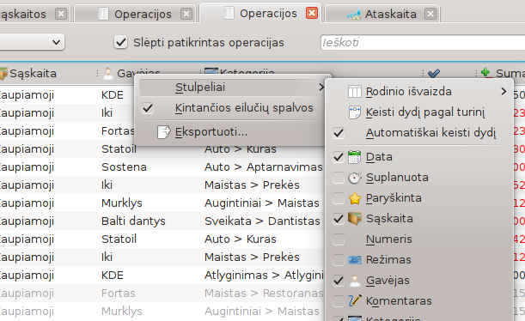The height and width of the screenshot is (321, 525).
Task: Select the greyed Maistas > Restoranas cell
Action: coord(264,294)
